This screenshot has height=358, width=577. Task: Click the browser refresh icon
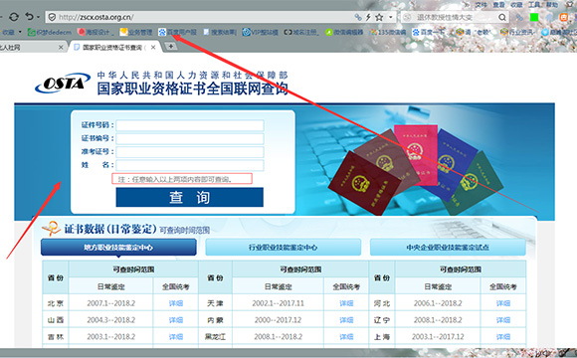14,17
